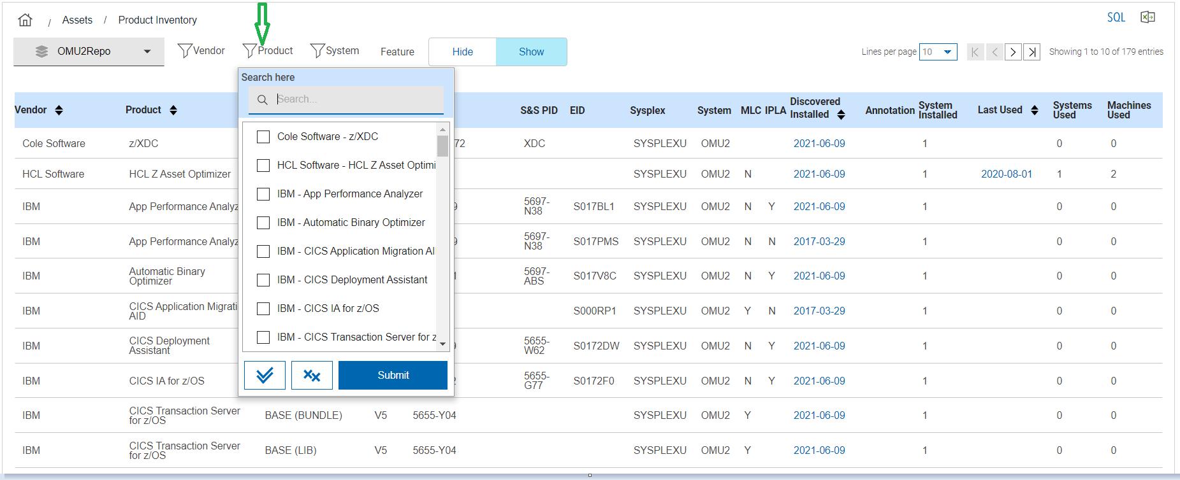
Task: Click the product Search input field
Action: tap(357, 99)
